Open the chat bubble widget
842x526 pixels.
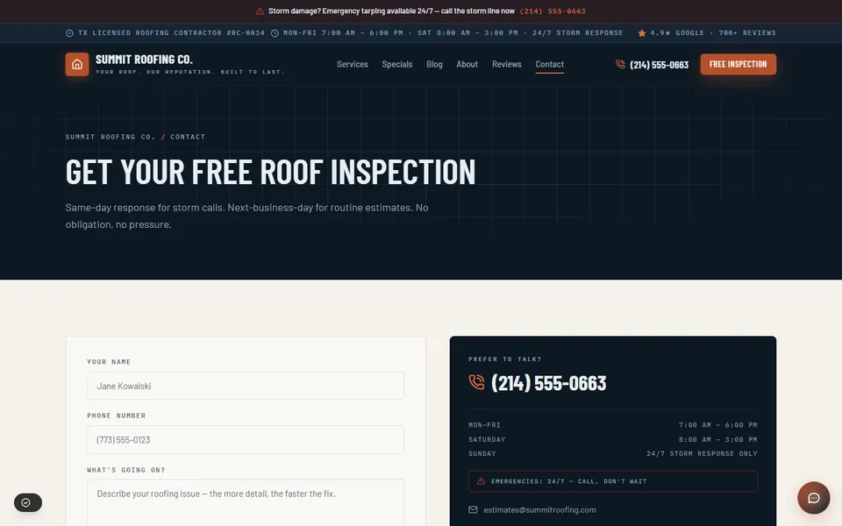coord(814,498)
